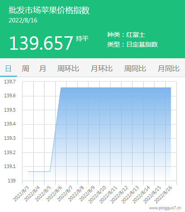Open the 月同比 tab
Viewport: 185px width, 212px height.
[x=168, y=69]
